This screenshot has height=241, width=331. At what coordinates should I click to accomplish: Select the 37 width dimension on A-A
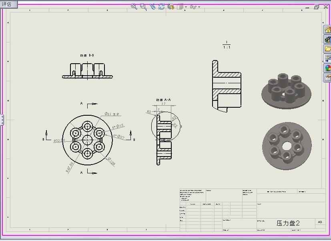(163, 104)
